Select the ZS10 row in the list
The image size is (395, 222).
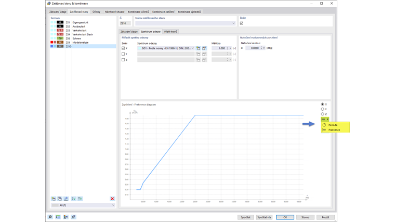[x=83, y=46]
